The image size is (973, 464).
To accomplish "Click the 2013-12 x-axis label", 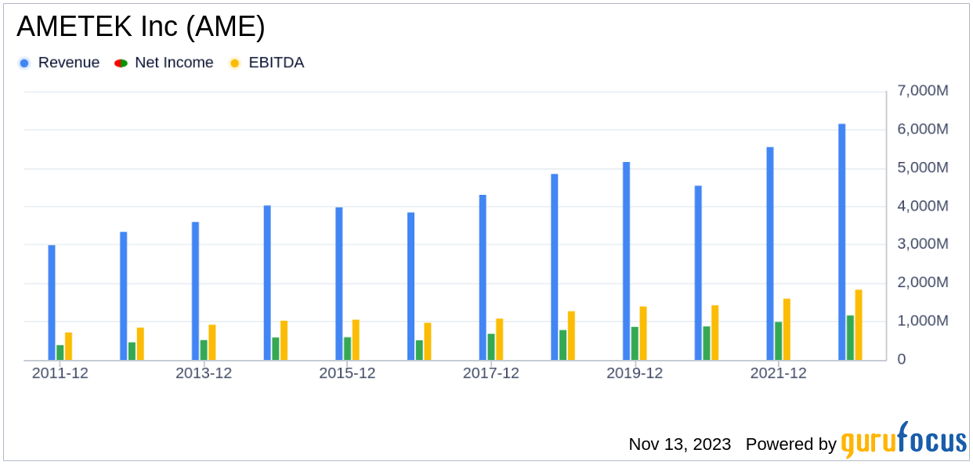I will pyautogui.click(x=204, y=374).
